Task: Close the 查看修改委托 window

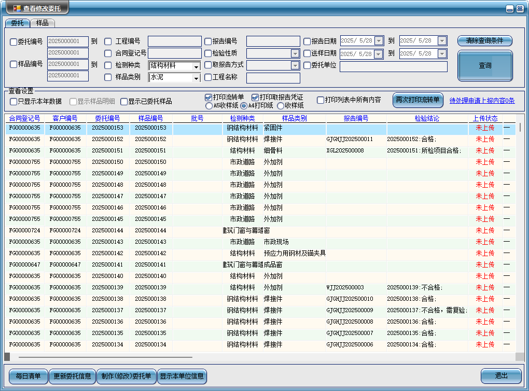Action: tap(520, 9)
